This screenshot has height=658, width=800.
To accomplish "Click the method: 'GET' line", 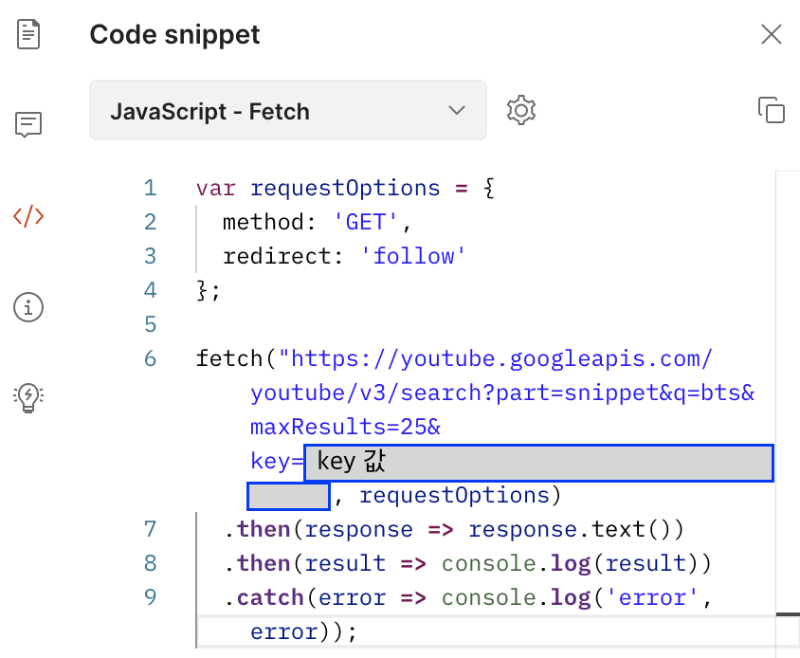I will (317, 223).
